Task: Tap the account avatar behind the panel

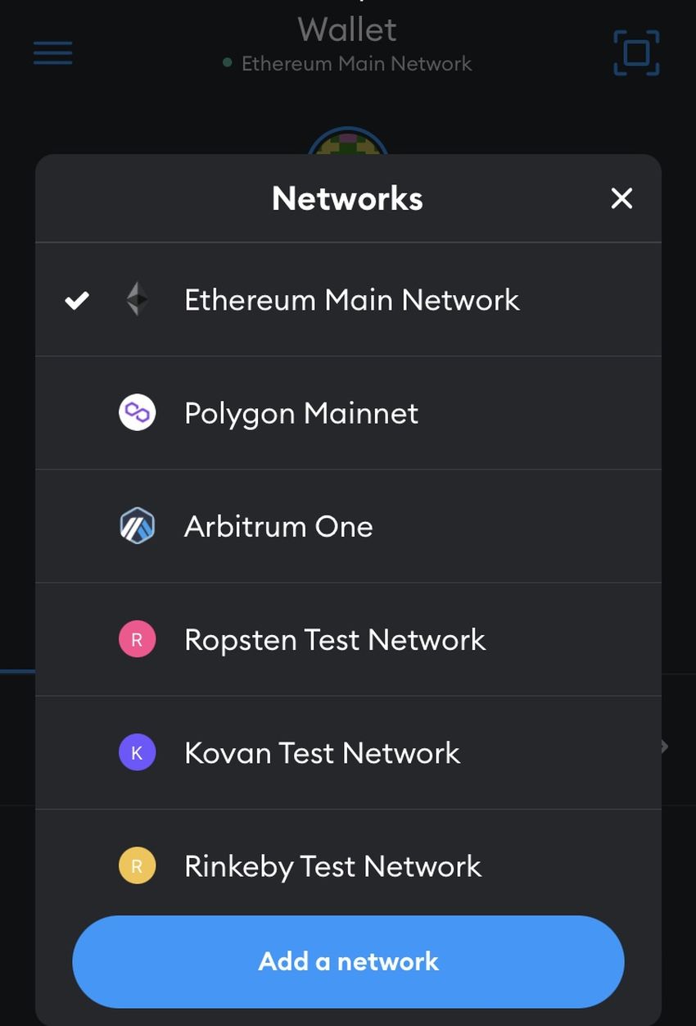Action: click(347, 142)
